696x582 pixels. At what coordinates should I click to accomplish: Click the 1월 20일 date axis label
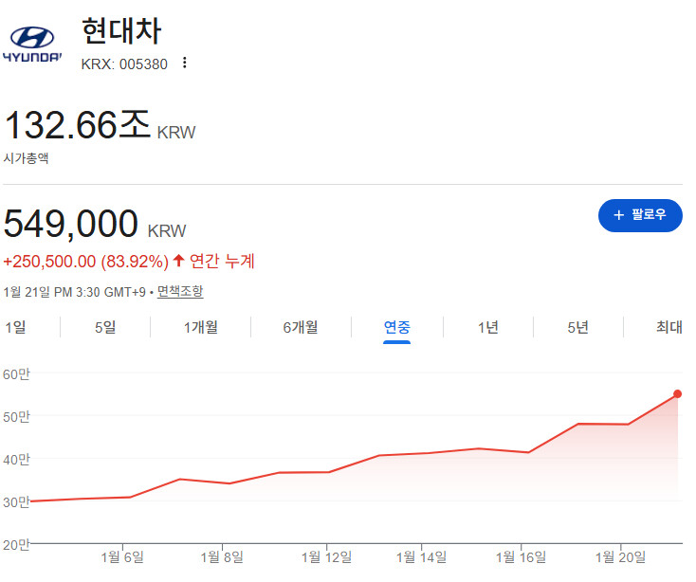[x=619, y=556]
